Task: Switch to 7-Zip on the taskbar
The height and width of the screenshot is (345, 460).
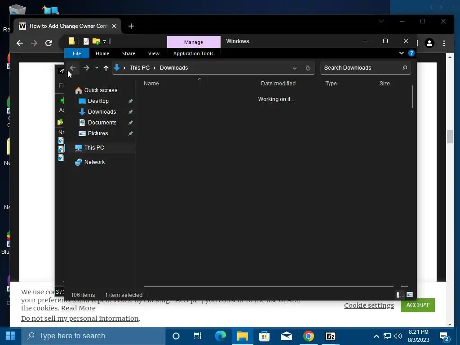Action: pyautogui.click(x=331, y=336)
